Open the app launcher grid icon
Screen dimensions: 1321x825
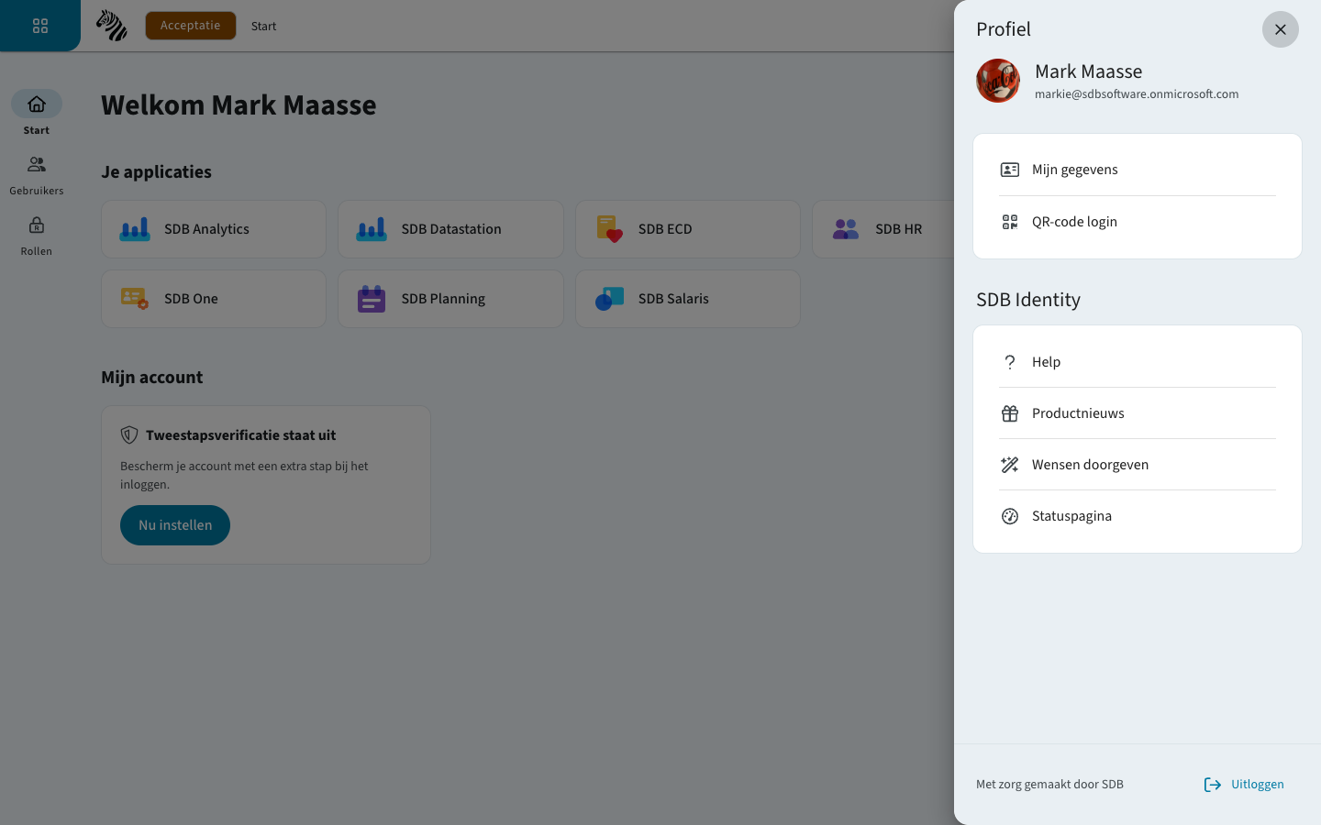[40, 26]
